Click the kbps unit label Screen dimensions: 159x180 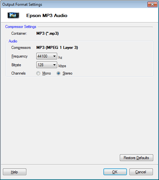[x=62, y=66]
